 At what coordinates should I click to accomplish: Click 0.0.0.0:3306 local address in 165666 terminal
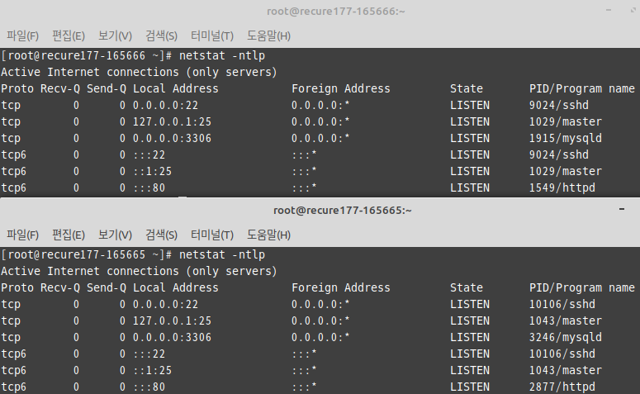173,139
